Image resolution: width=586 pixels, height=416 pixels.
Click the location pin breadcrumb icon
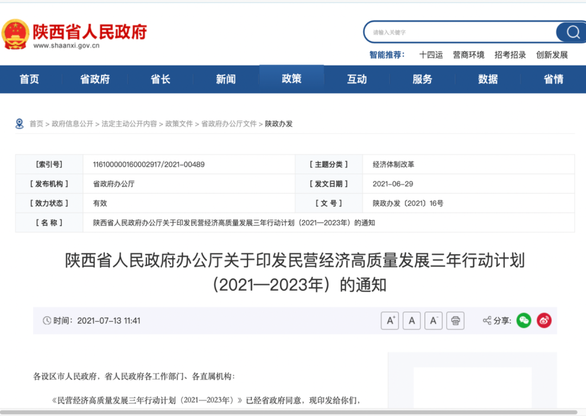(20, 124)
